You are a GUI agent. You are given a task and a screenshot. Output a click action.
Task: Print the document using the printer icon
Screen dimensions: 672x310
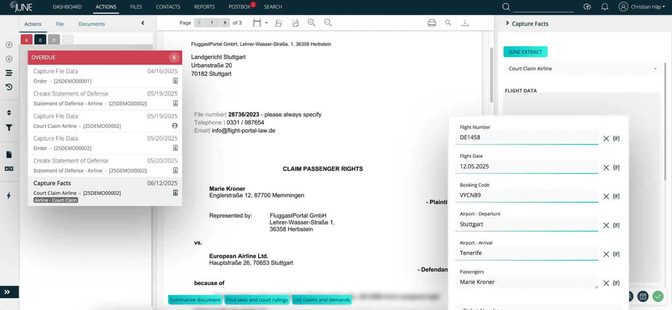tap(432, 23)
